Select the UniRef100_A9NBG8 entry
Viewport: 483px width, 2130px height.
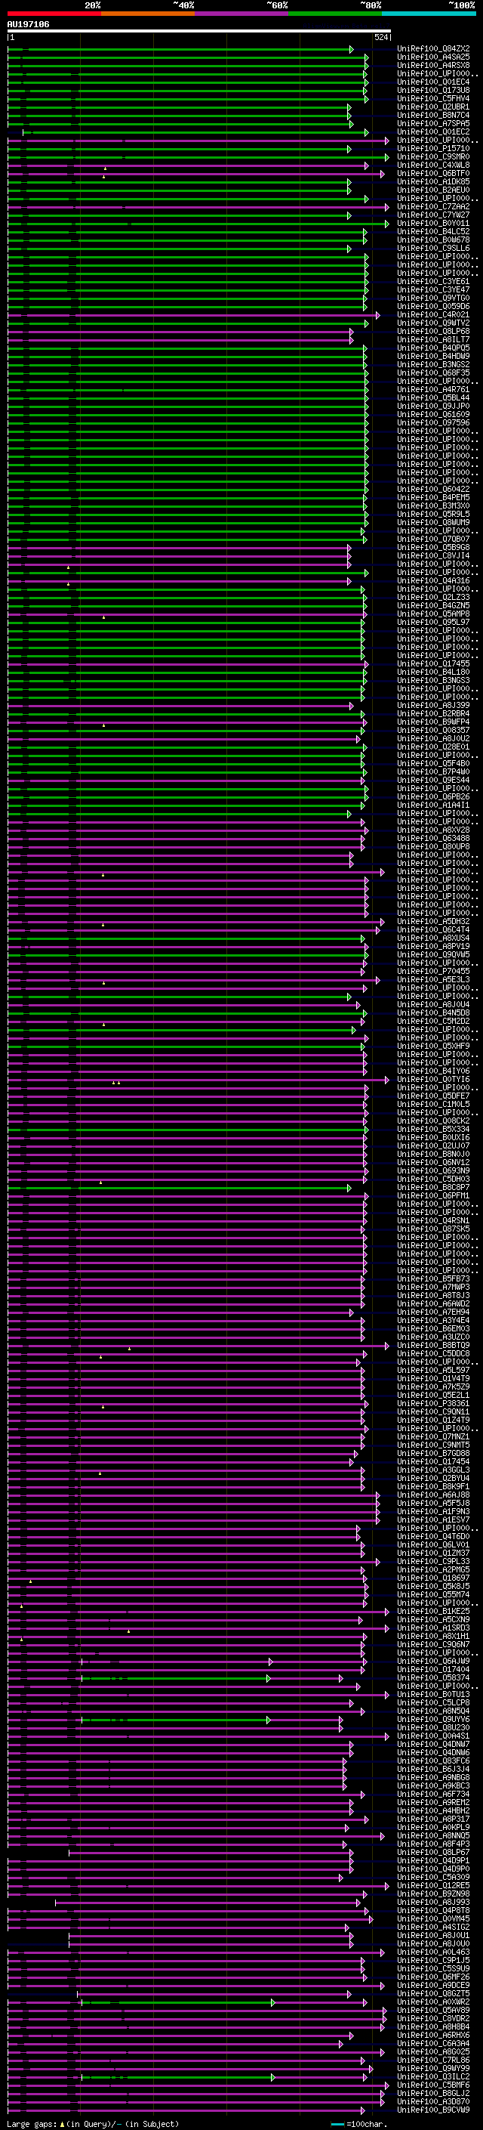tap(433, 1778)
